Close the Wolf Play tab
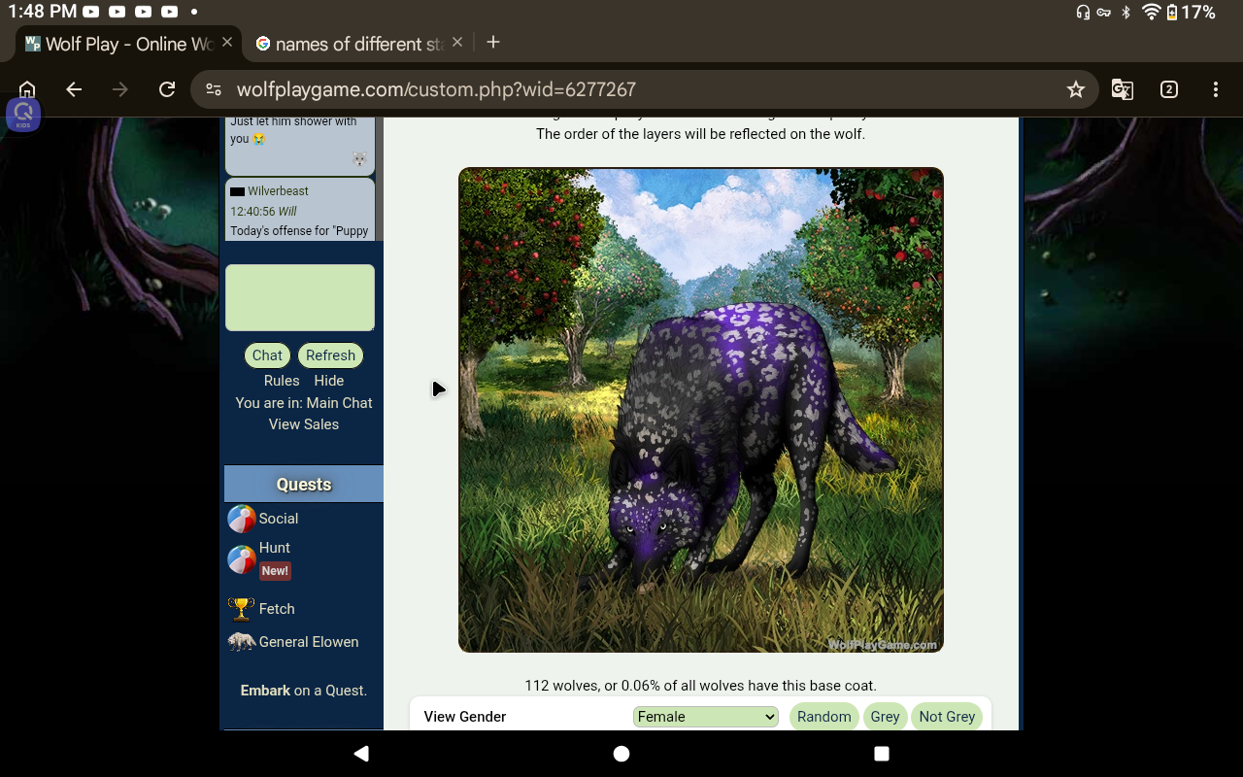 click(227, 43)
